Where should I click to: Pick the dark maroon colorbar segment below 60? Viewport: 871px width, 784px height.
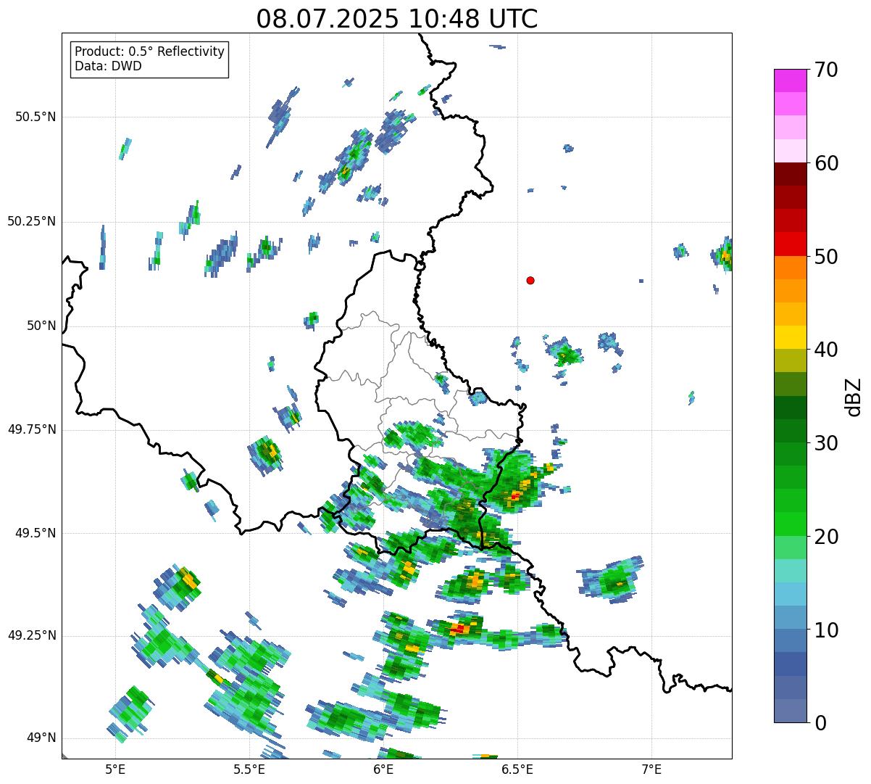point(791,174)
